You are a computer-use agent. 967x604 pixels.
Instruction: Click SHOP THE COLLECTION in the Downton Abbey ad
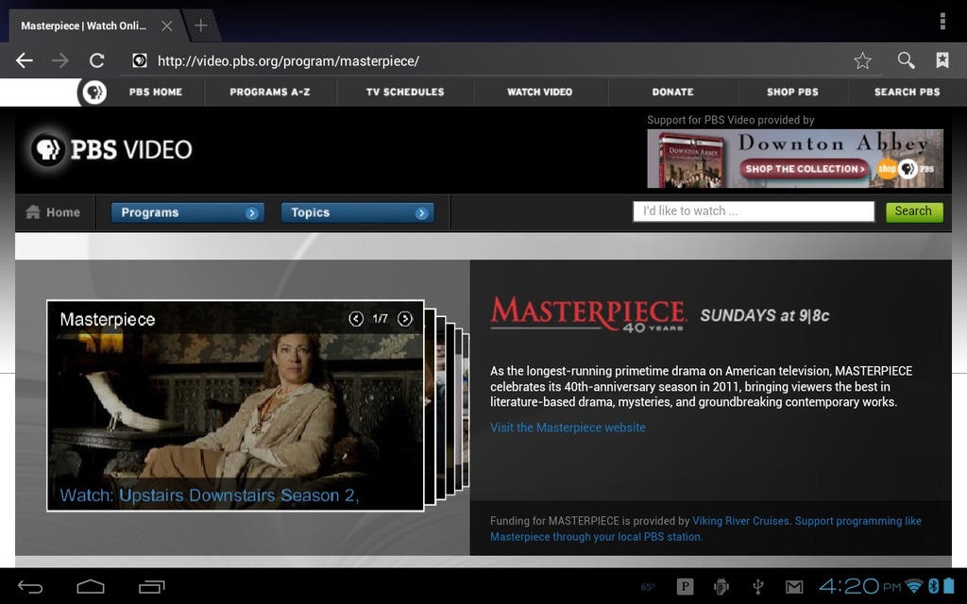805,169
